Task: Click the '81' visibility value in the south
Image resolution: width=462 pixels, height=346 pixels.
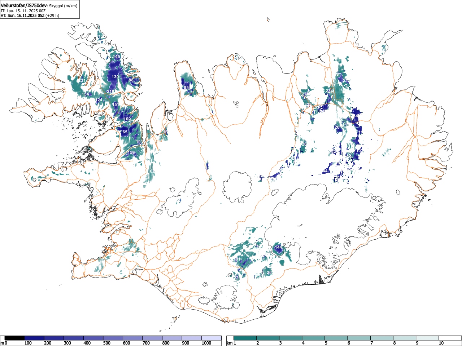Action: [x=237, y=259]
